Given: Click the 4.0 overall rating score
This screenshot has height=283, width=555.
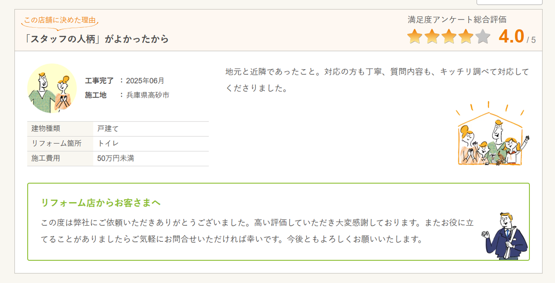Looking at the screenshot, I should point(511,37).
